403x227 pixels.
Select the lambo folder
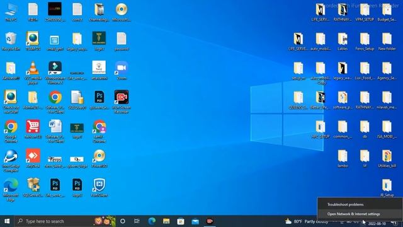(343, 158)
